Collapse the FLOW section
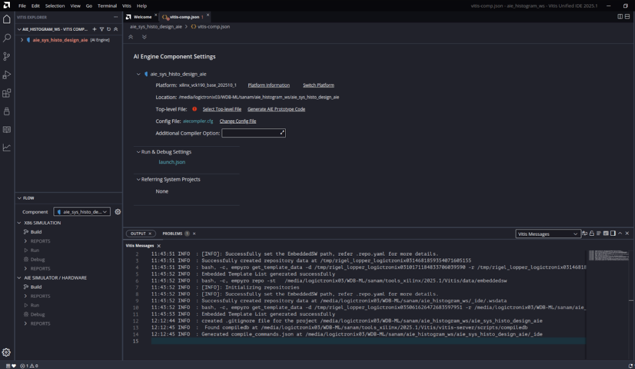635x369 pixels. point(19,198)
